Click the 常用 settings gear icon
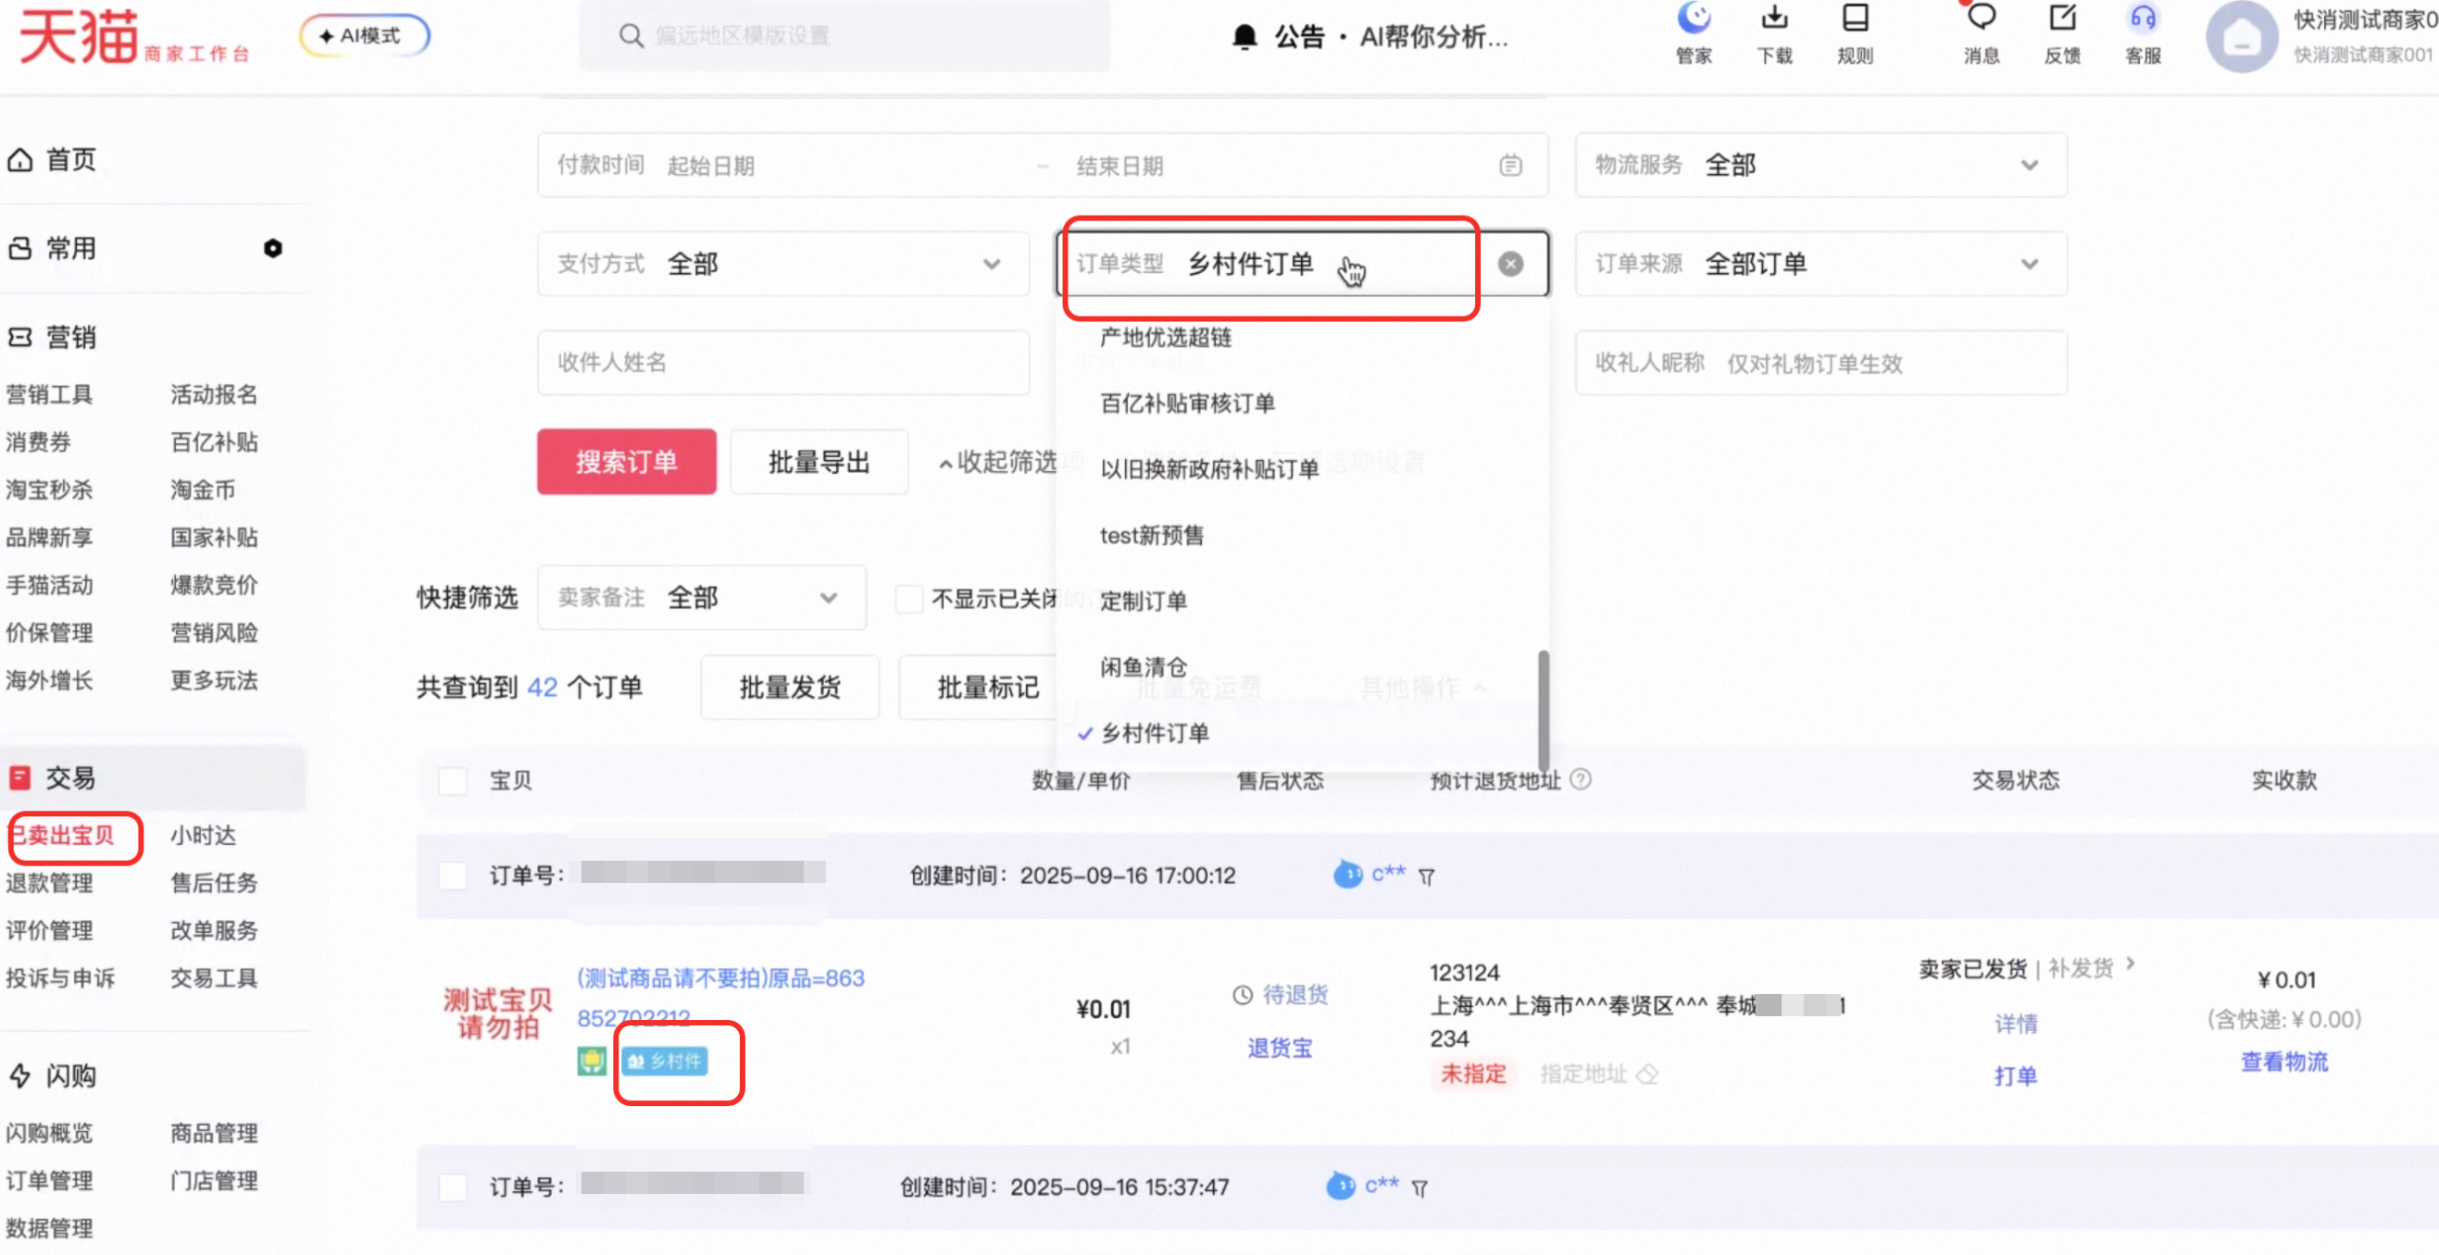 click(x=272, y=248)
